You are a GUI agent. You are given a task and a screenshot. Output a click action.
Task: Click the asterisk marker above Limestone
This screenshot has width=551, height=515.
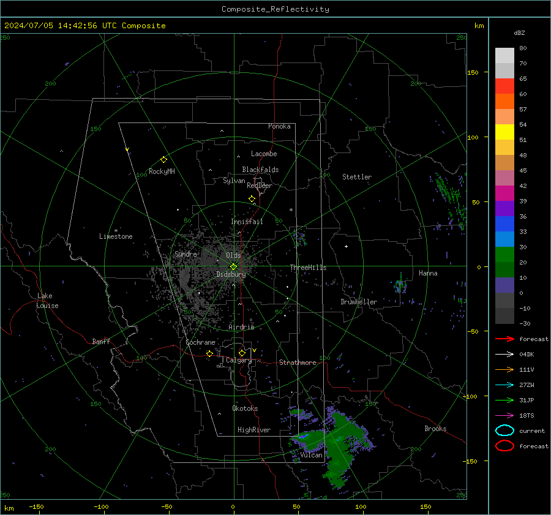[x=116, y=231]
